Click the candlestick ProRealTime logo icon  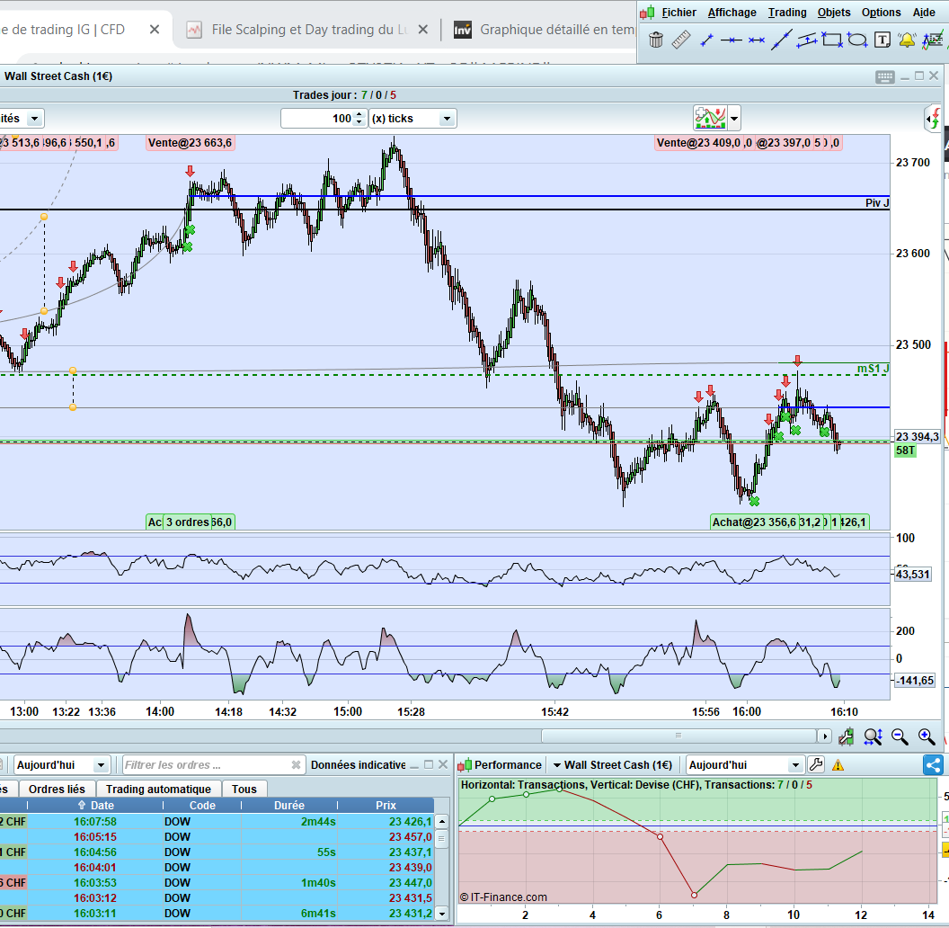pos(647,12)
